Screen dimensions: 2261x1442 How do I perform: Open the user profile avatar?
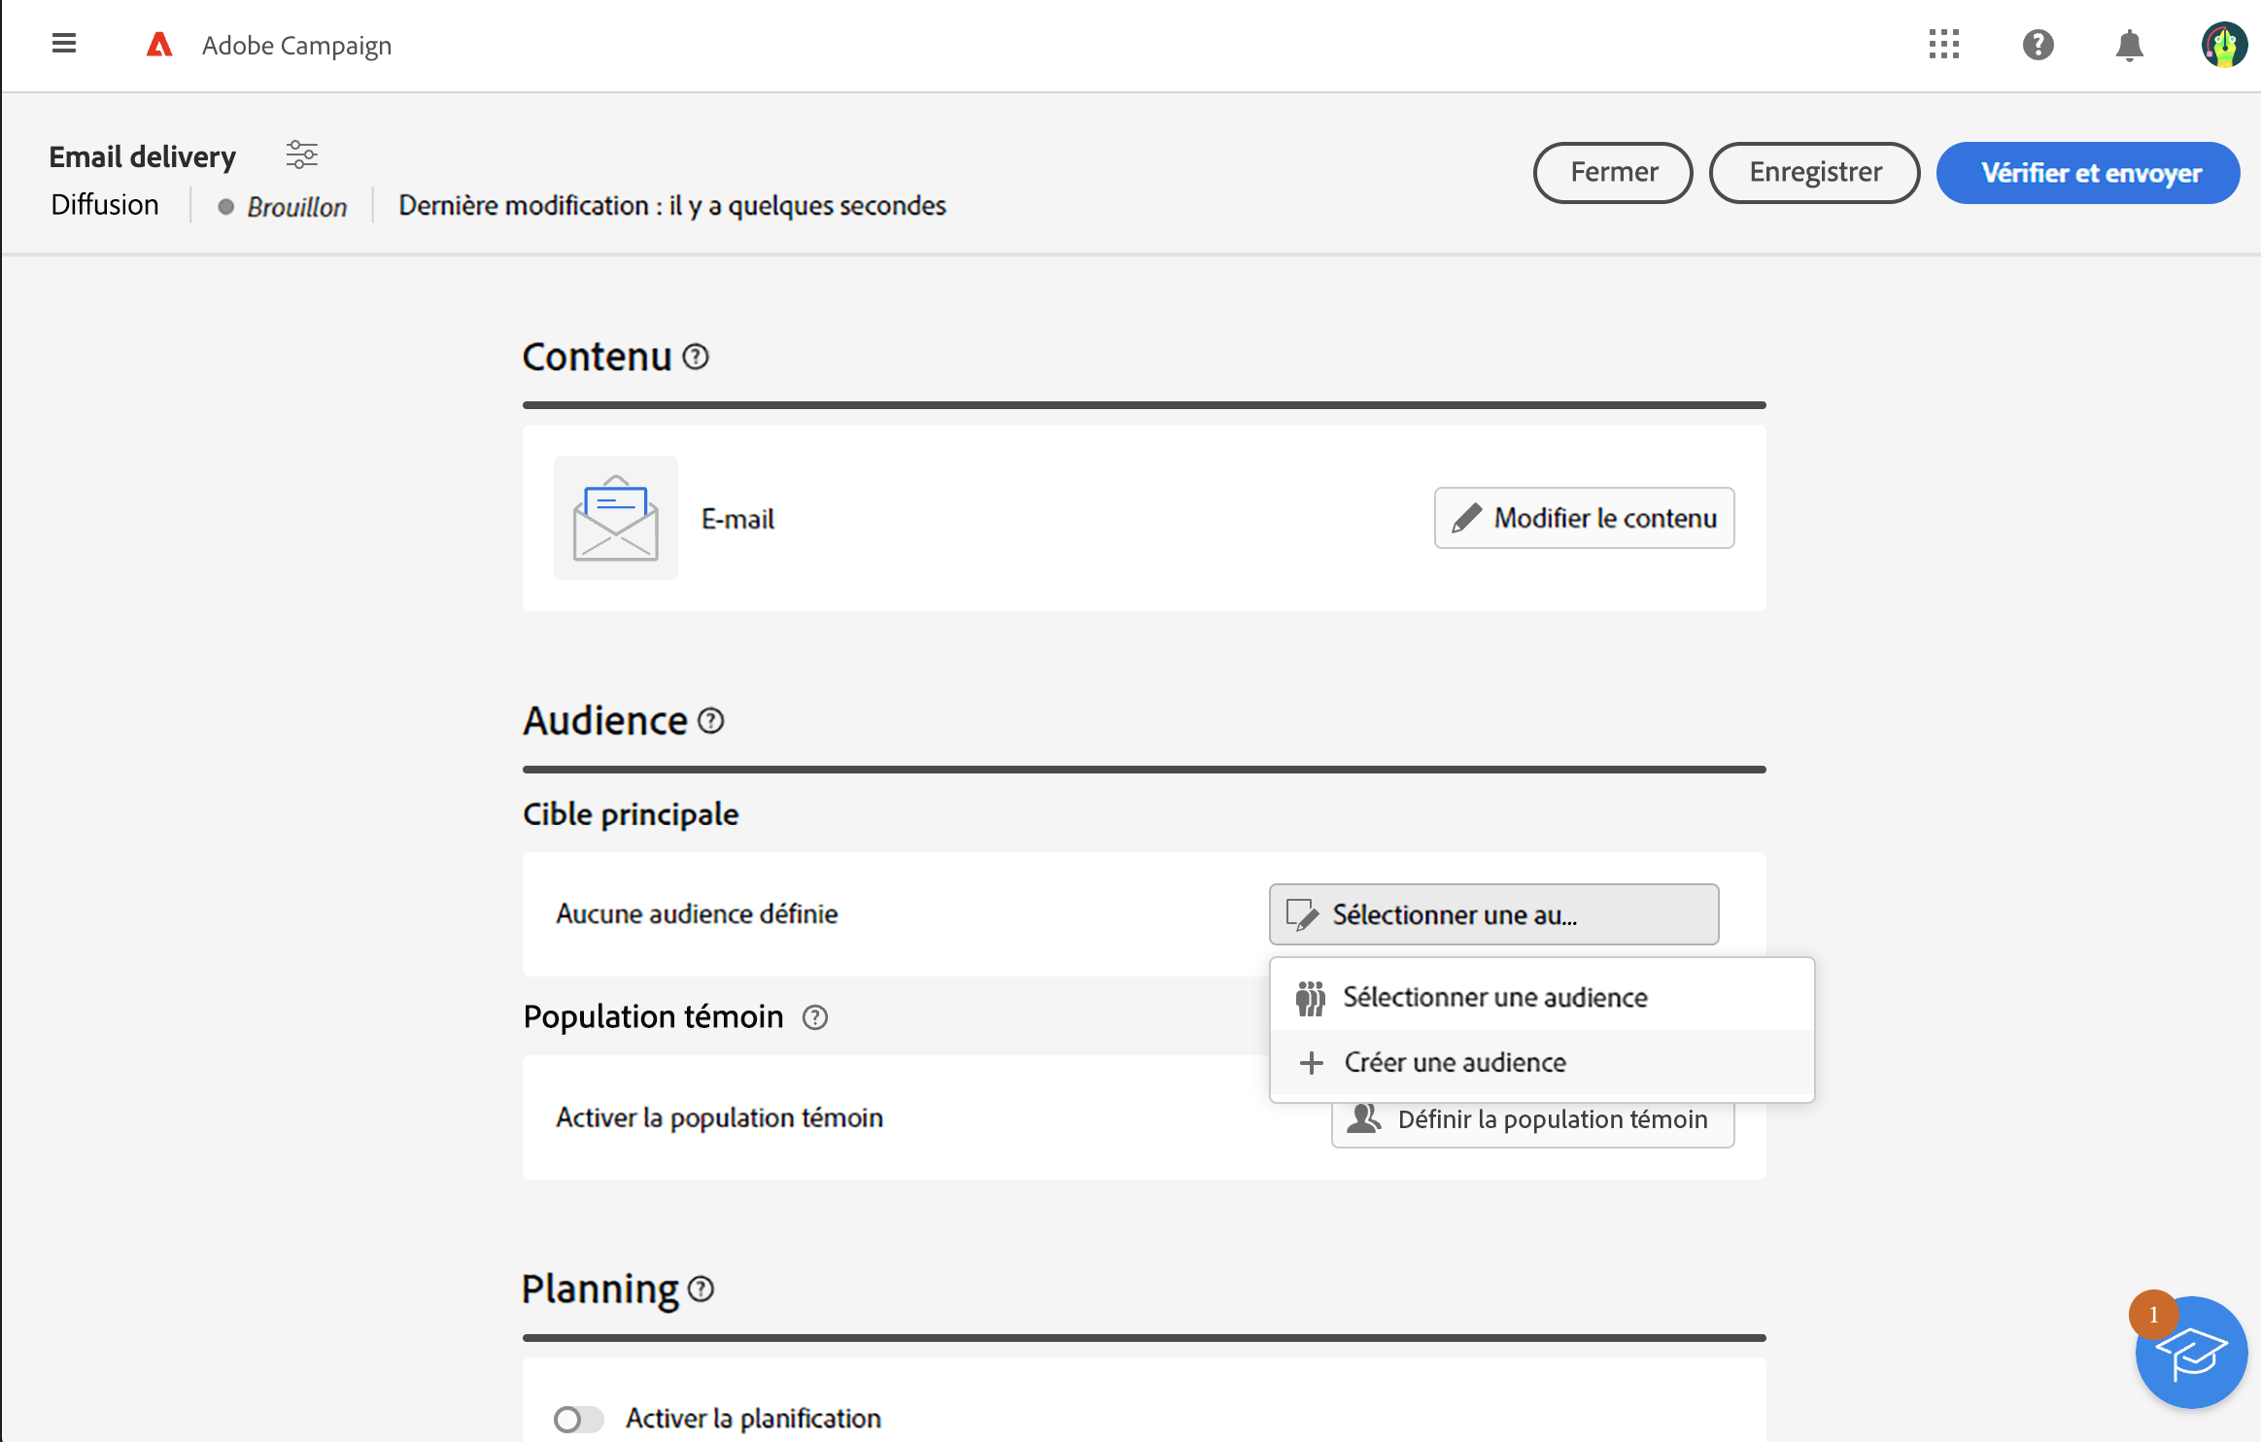2223,45
